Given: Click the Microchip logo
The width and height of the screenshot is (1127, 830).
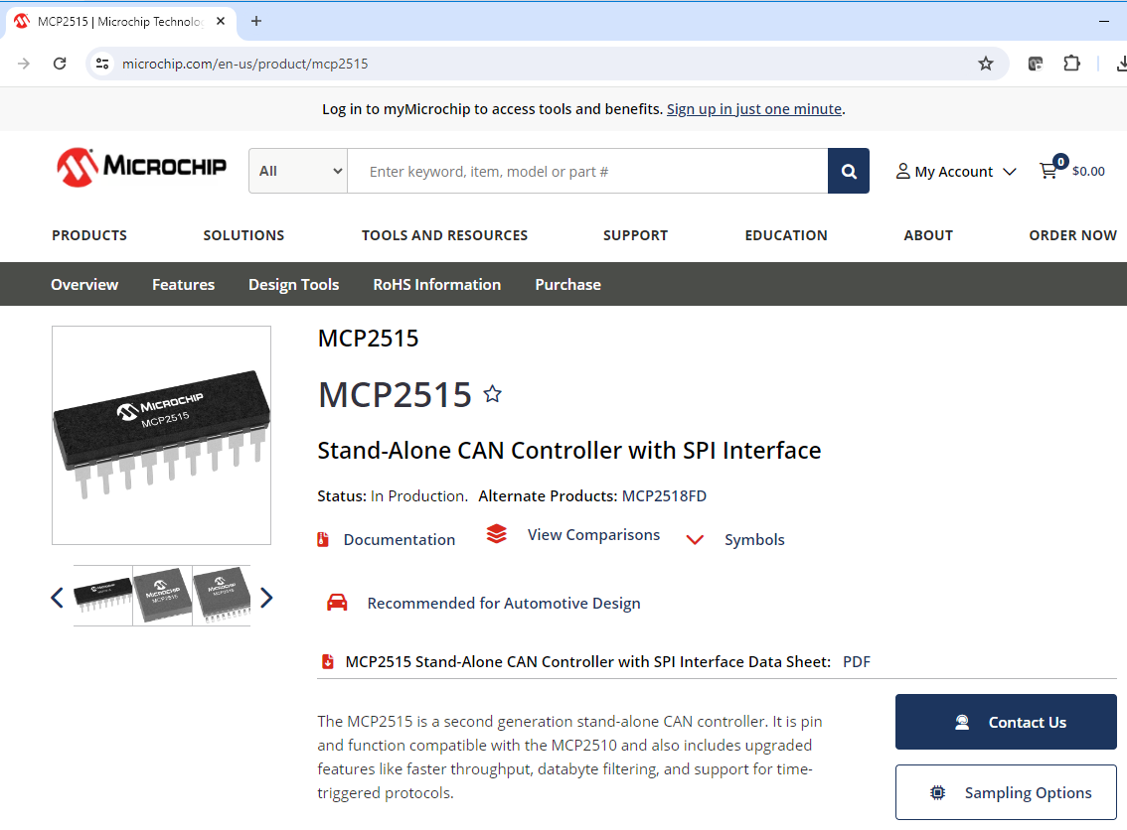Looking at the screenshot, I should pos(140,166).
